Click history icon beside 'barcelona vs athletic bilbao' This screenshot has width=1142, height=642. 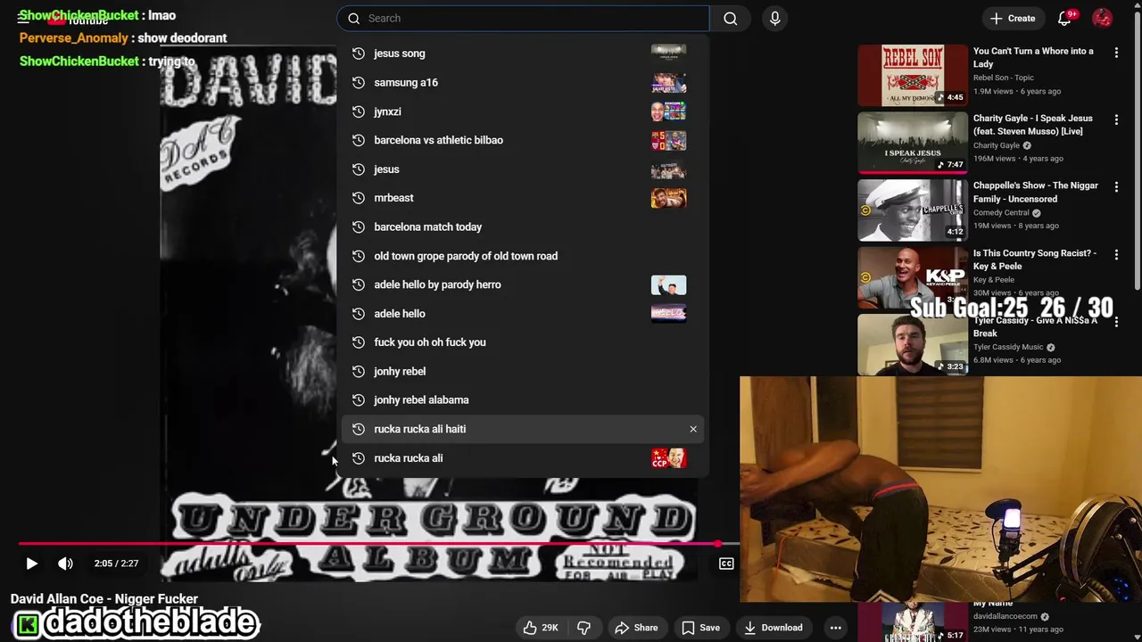click(359, 140)
